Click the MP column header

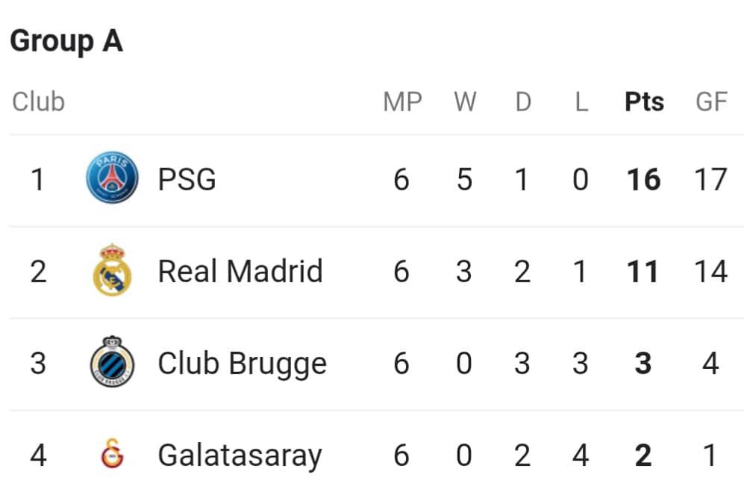pyautogui.click(x=402, y=102)
